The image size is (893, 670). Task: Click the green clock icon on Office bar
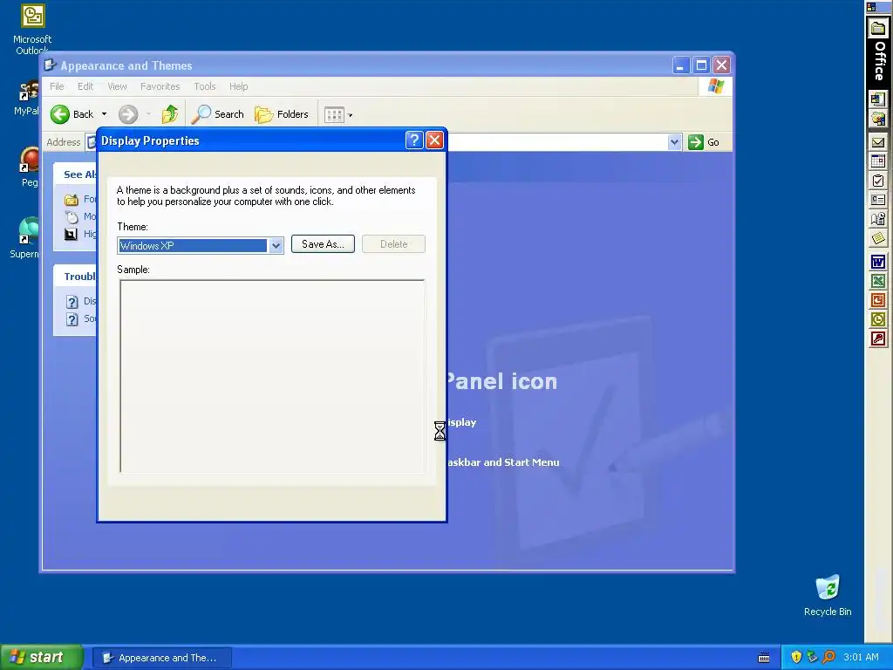[x=878, y=319]
